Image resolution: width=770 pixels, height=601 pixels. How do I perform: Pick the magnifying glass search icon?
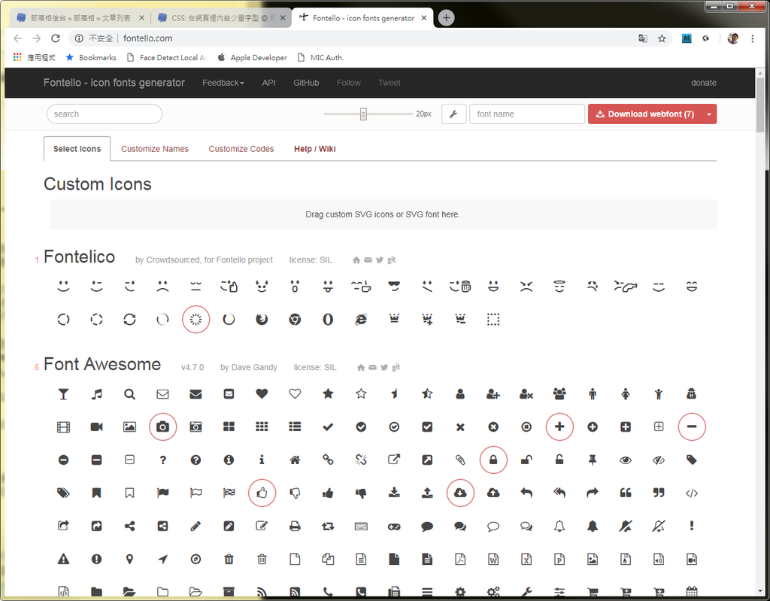(129, 394)
